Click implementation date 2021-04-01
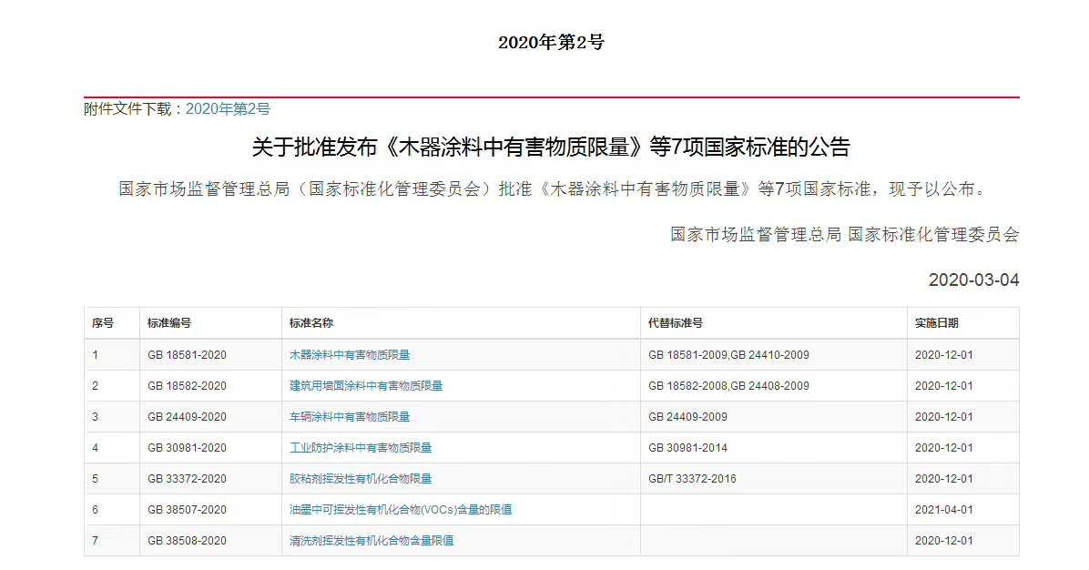 [944, 510]
